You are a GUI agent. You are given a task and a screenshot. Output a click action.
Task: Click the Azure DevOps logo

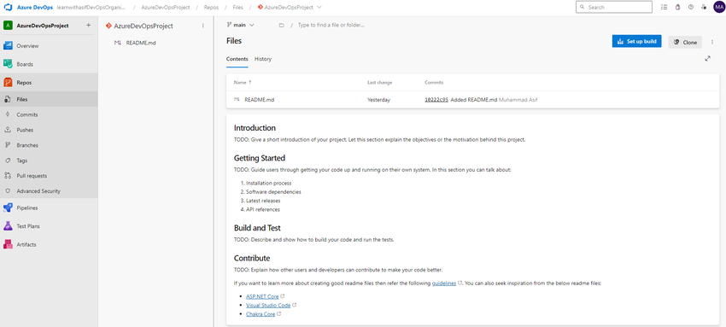8,8
